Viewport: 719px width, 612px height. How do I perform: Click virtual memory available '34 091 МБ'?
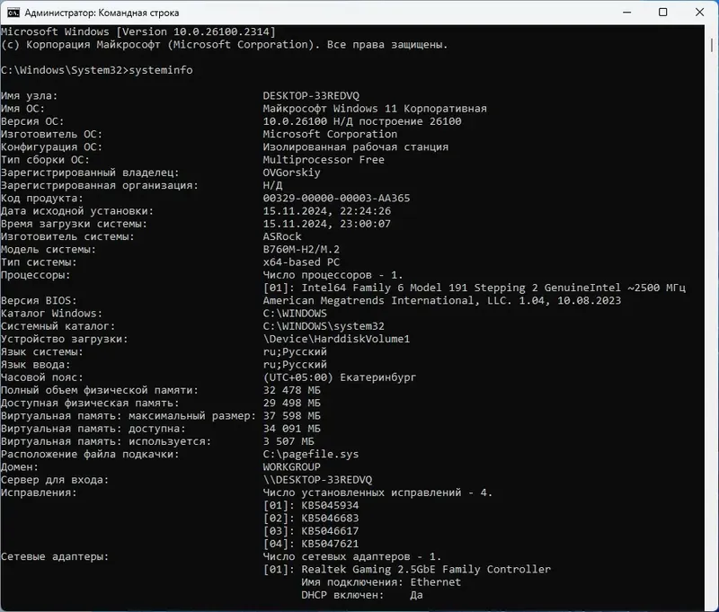(291, 429)
